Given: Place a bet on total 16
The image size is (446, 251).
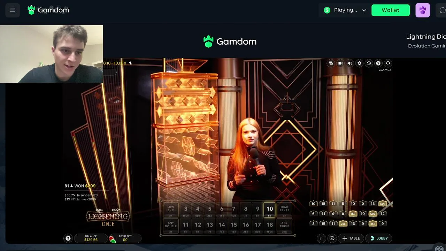Looking at the screenshot, I should point(246,226).
